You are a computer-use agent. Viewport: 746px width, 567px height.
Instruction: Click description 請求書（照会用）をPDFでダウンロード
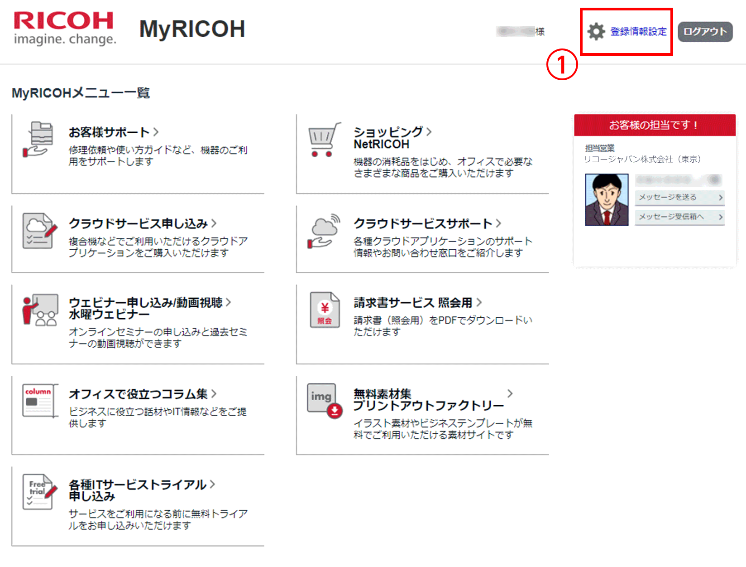click(x=443, y=326)
